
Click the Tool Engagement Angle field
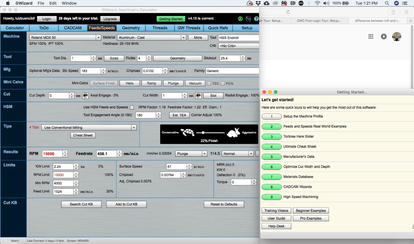(146, 115)
